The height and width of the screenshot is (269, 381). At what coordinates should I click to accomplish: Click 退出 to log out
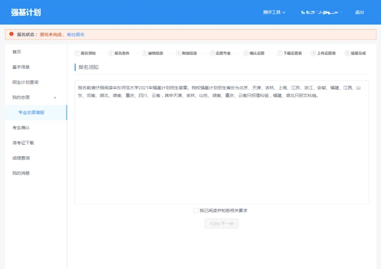pyautogui.click(x=361, y=12)
